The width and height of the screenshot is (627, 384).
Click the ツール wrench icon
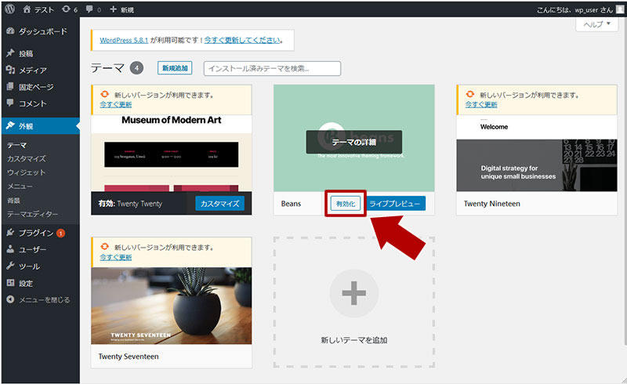10,266
